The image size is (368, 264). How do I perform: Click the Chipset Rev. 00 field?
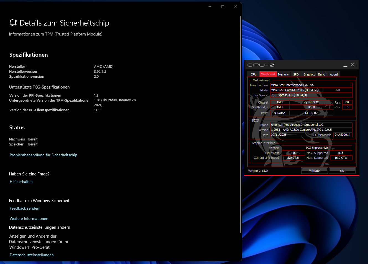click(347, 102)
